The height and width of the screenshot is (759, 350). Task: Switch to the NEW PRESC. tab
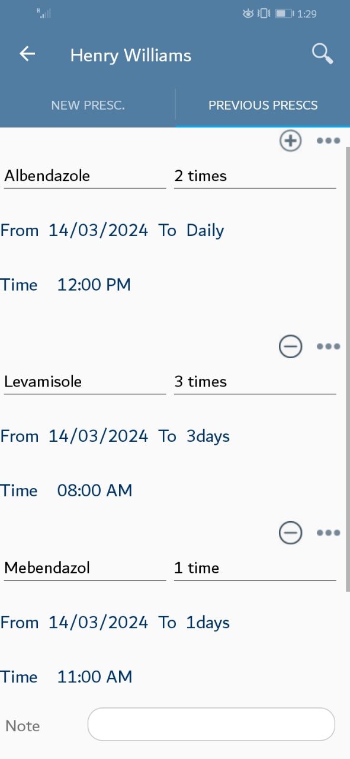click(x=88, y=106)
